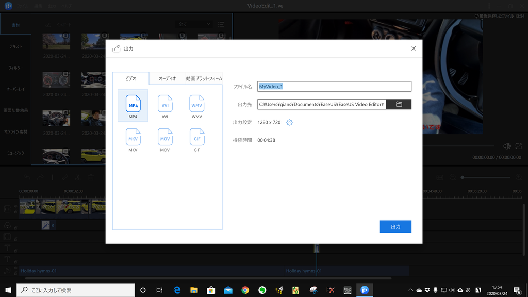Screen dimensions: 528x297
Task: Click the インポート import button
Action: (x=59, y=25)
